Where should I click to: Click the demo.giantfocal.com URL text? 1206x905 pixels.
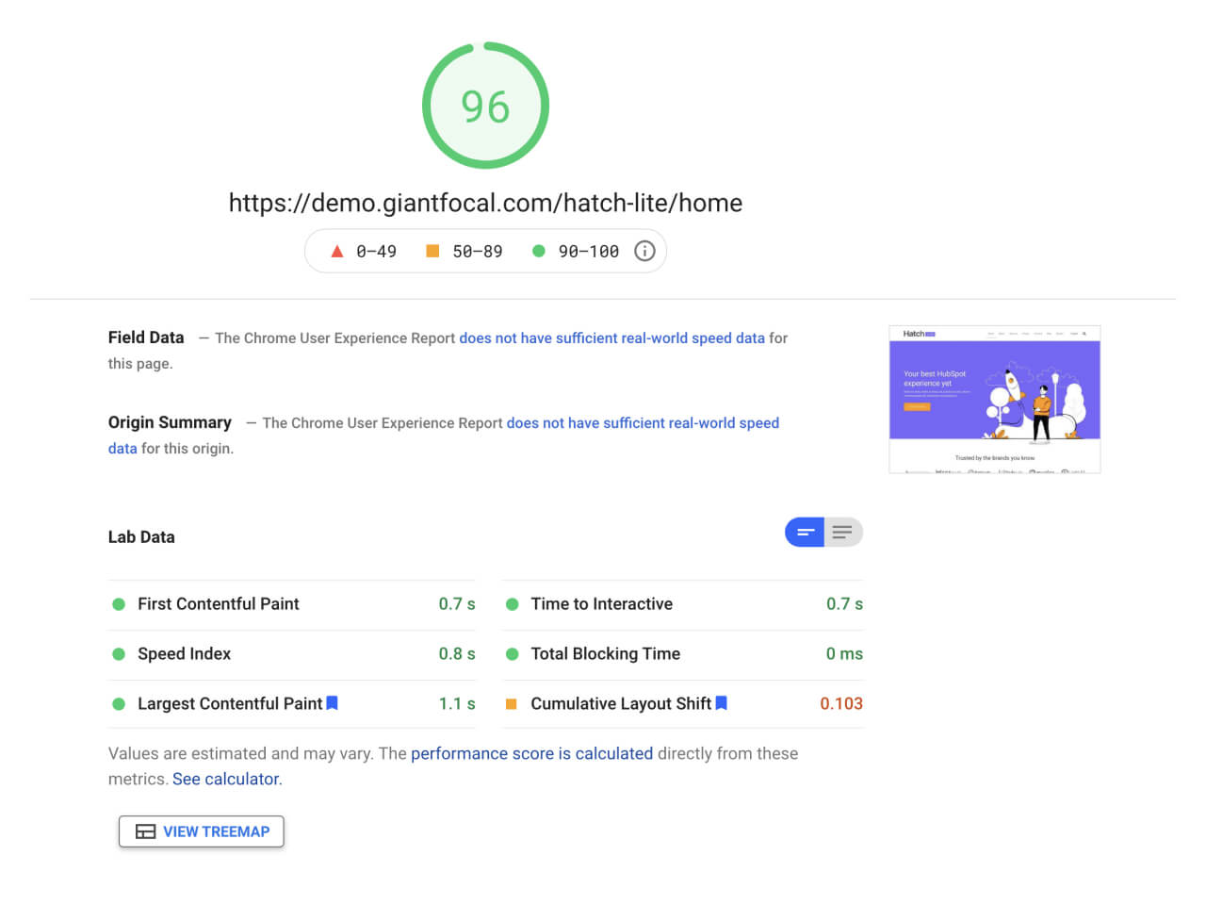(485, 203)
